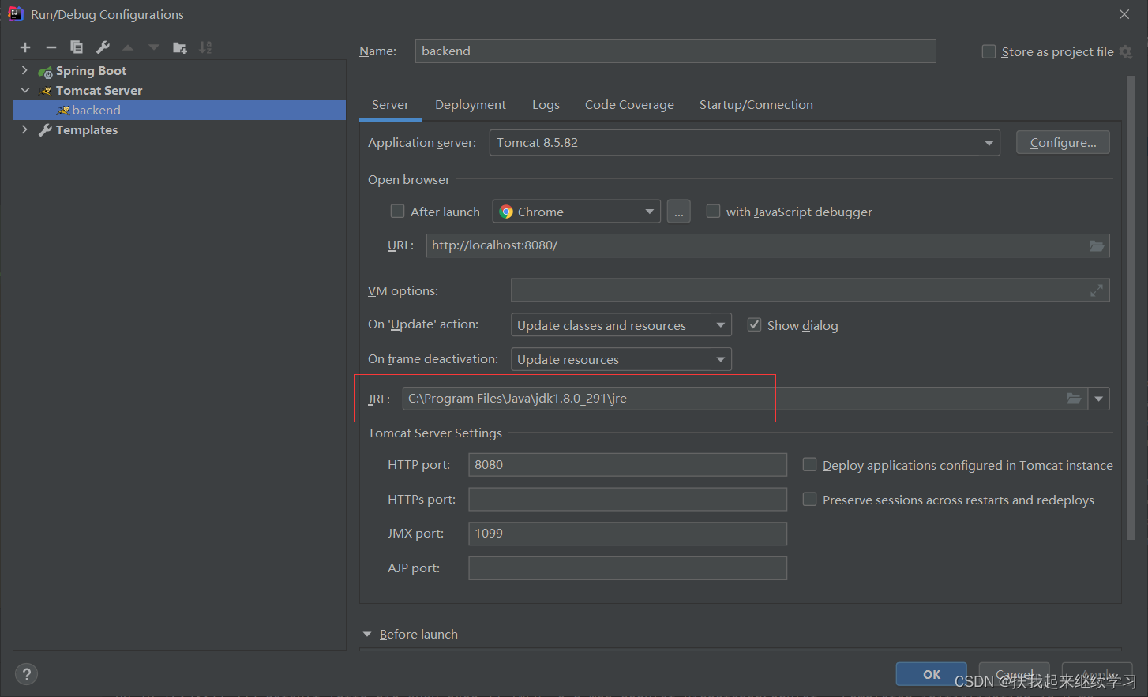Create new folder icon in toolbar

[180, 47]
